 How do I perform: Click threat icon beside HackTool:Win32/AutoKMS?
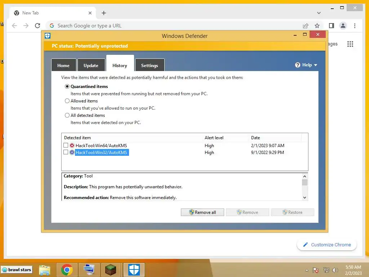72,153
